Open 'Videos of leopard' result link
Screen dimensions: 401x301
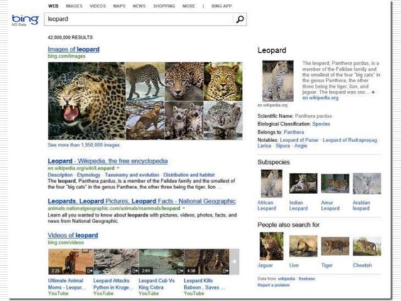(73, 235)
